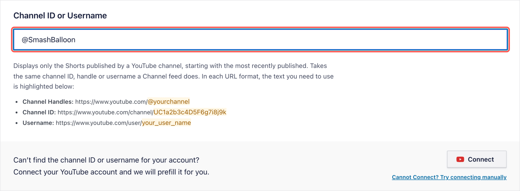Click the highlighted "UC1a2b3c4D5F6g7i8j9k" channel ID example
Viewport: 520px width, 191px height.
click(x=190, y=112)
